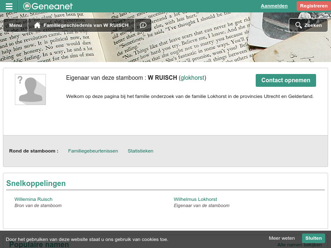Click the home icon in the navigation bar
The image size is (331, 248).
(37, 25)
